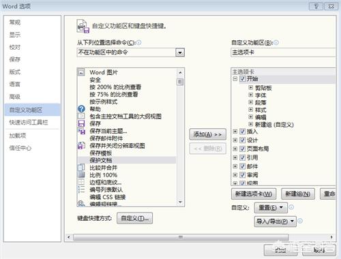Viewport: 341px width, 259px height.
Task: Click info icon beside 导入/导出 button
Action: pyautogui.click(x=300, y=221)
